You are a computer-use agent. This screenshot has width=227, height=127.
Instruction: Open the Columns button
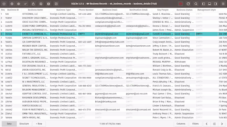(181, 124)
